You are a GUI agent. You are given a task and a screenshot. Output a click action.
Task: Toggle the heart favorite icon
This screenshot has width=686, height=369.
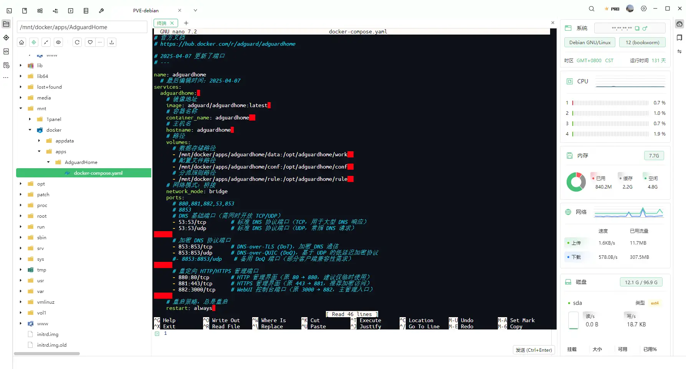(90, 42)
